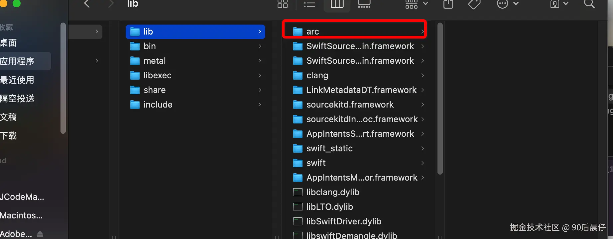Eject the Adobe volume
This screenshot has width=613, height=239.
coord(40,234)
